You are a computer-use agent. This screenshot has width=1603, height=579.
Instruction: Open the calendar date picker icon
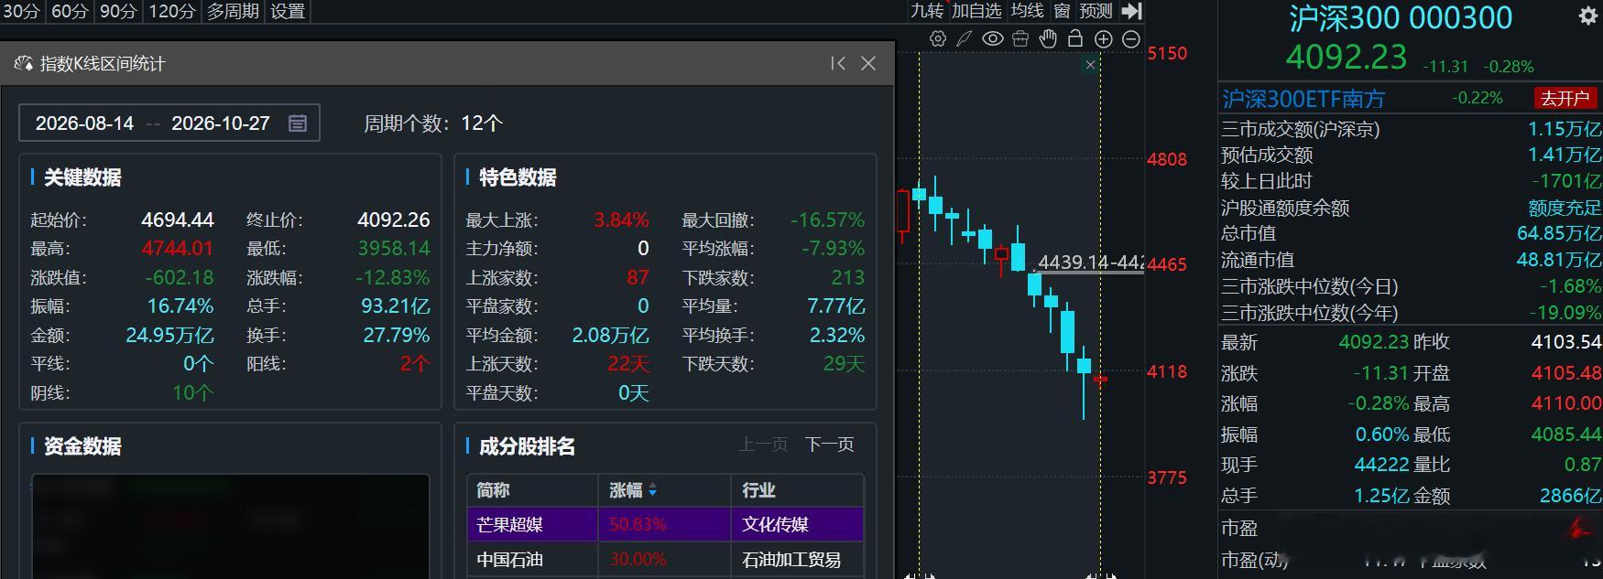[x=298, y=123]
